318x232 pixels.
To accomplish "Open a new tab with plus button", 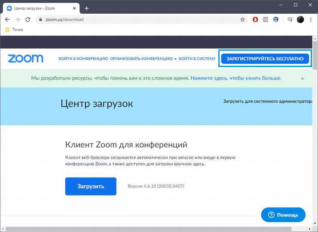I will coord(87,8).
